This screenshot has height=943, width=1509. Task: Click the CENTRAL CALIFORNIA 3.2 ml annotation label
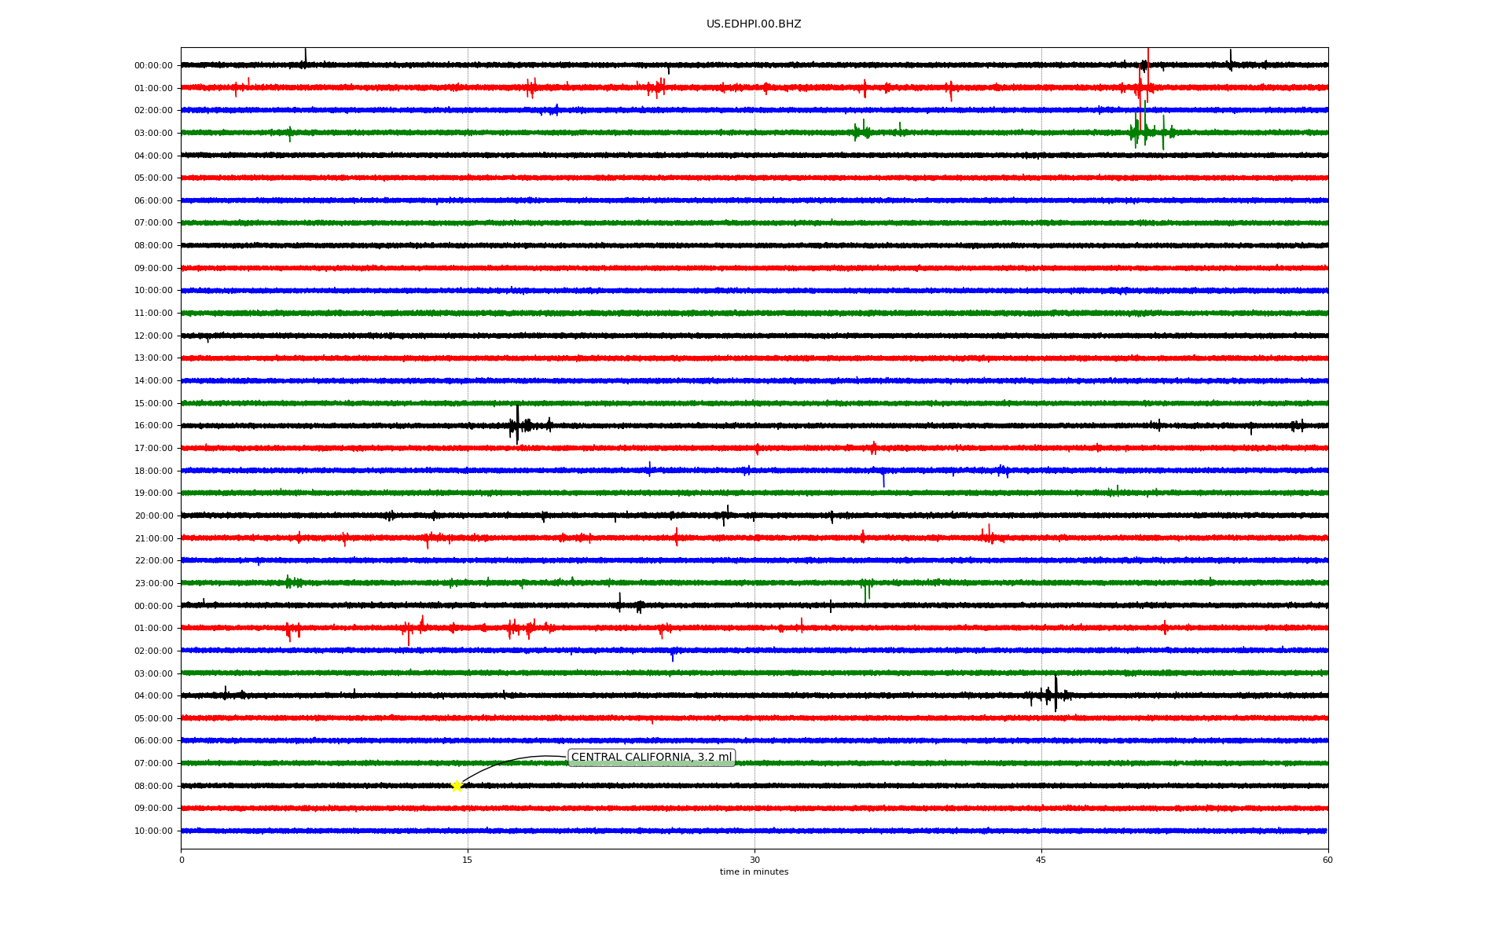coord(651,758)
